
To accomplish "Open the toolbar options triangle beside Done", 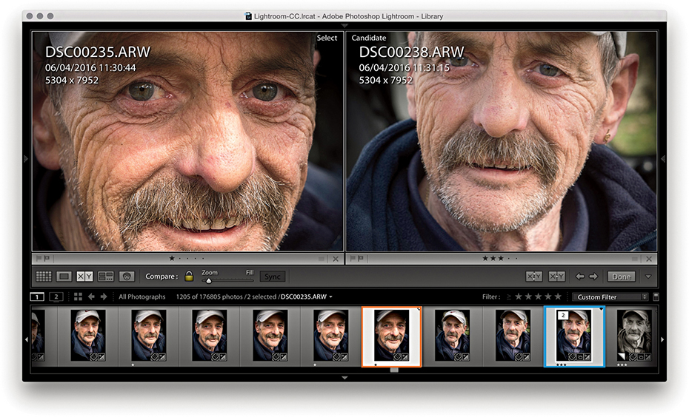I will click(x=649, y=277).
